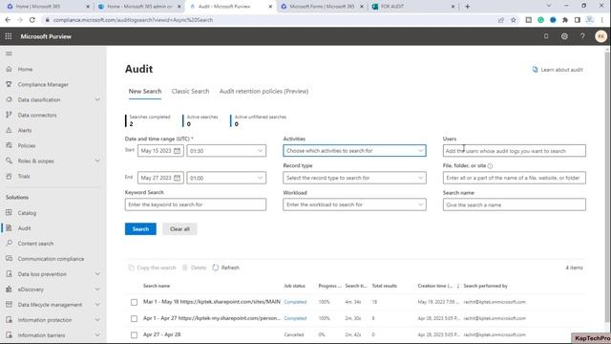Screen dimensions: 611x344
Task: Open Communication compliance in sidebar
Action: point(51,259)
